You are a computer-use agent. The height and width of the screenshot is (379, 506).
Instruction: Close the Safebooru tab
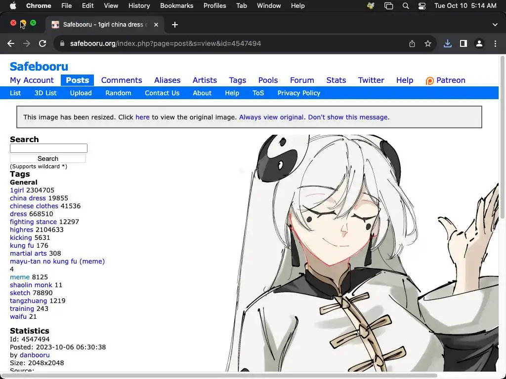pos(156,25)
